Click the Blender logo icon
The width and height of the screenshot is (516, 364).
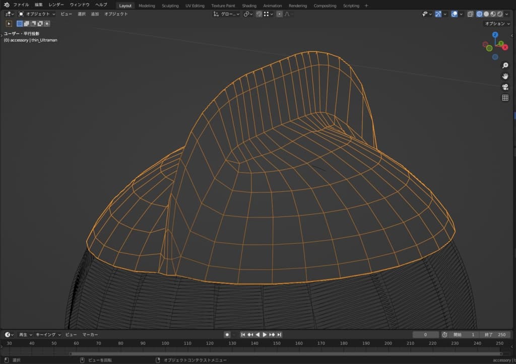pyautogui.click(x=7, y=5)
